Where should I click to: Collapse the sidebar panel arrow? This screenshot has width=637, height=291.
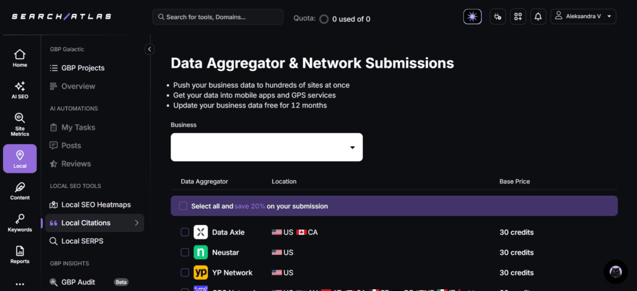coord(149,49)
